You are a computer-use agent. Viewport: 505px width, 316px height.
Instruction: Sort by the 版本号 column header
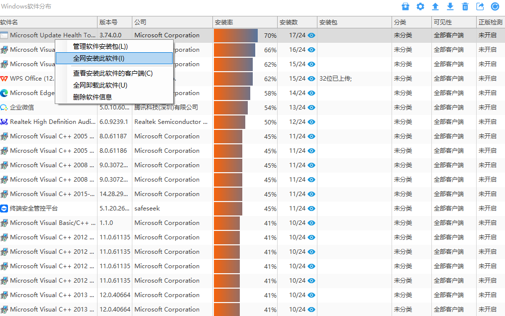(114, 22)
